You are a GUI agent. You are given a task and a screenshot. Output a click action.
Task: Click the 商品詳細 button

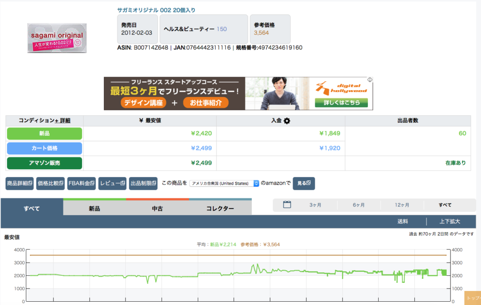20,183
